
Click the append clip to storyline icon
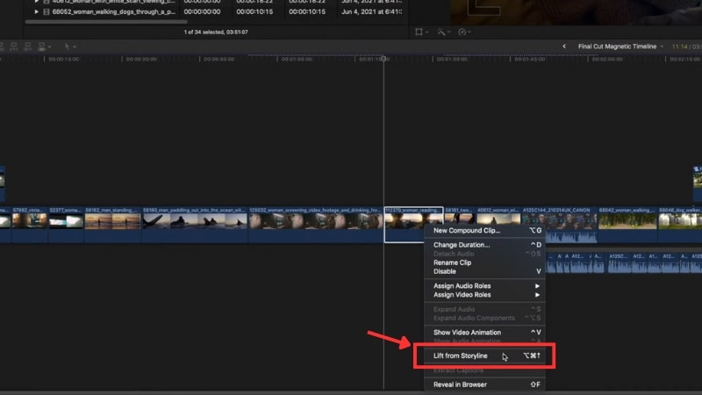[28, 47]
